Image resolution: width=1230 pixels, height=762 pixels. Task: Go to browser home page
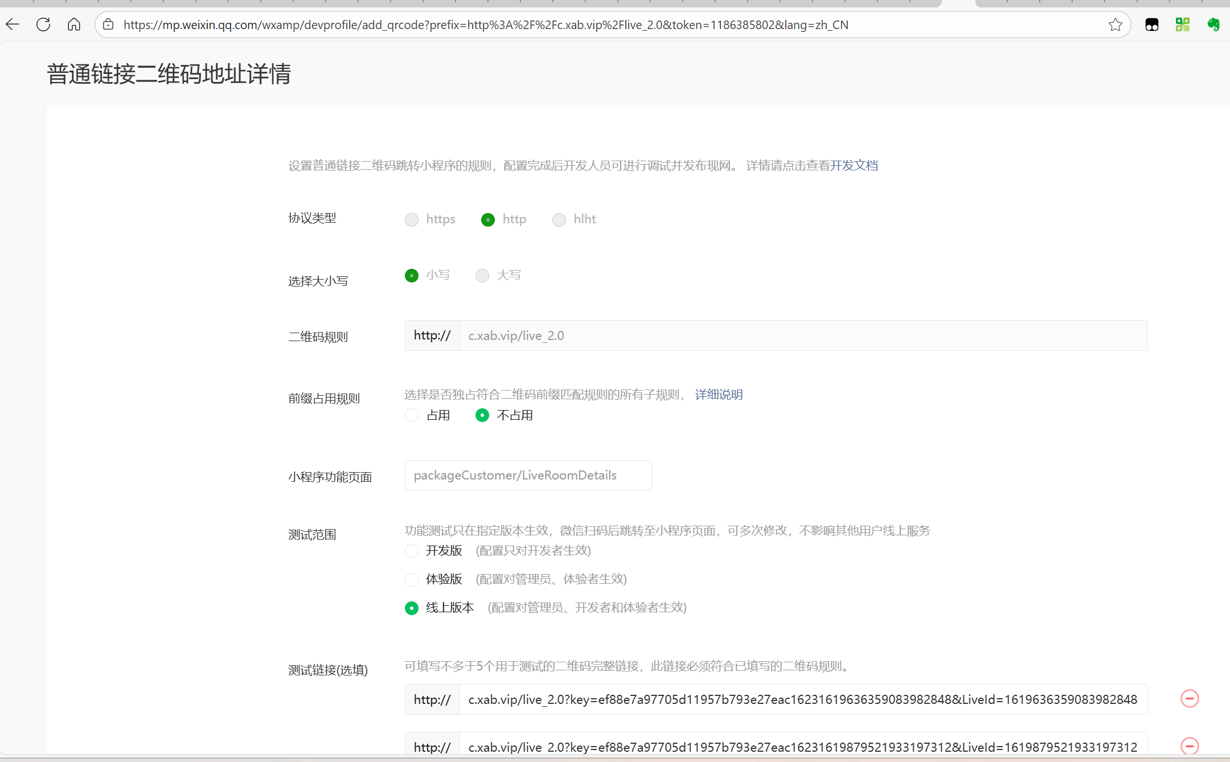pos(74,24)
